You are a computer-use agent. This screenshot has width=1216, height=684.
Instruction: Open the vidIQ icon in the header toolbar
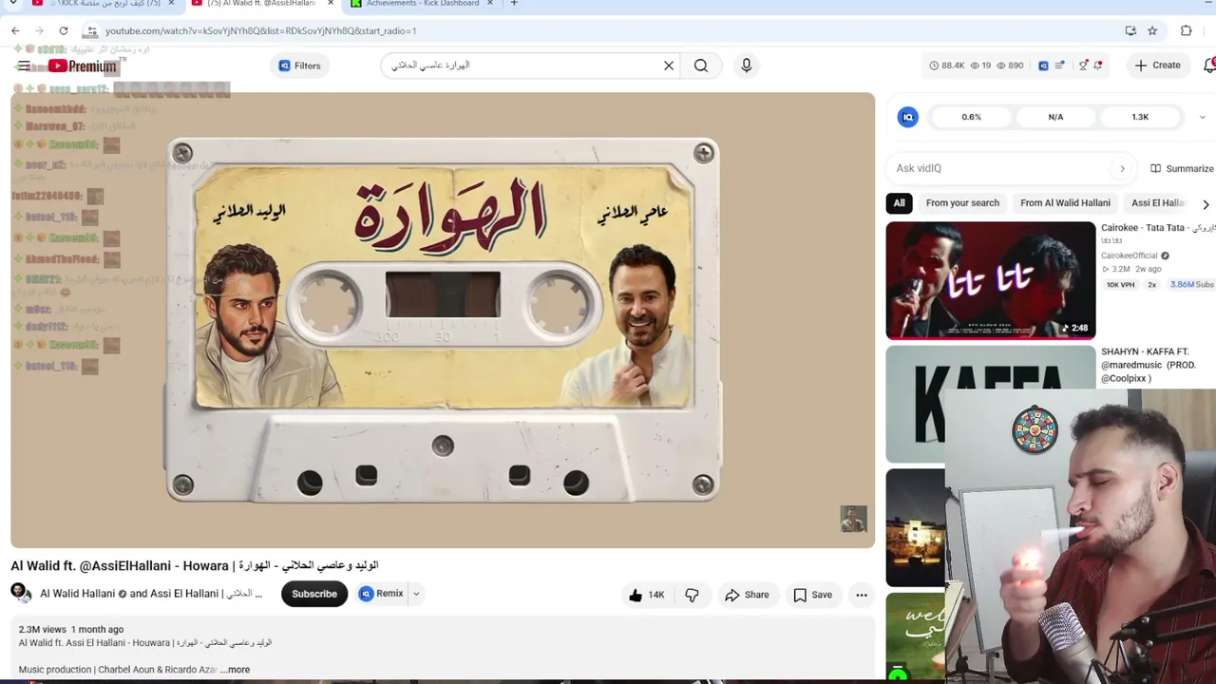[1043, 66]
